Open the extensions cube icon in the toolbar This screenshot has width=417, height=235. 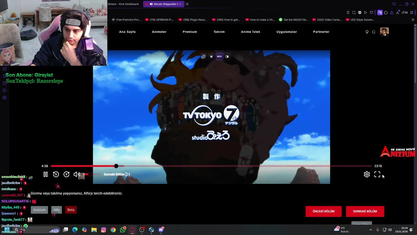pos(386,12)
